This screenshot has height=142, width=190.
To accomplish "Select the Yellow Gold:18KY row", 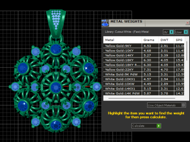I will [144, 60].
